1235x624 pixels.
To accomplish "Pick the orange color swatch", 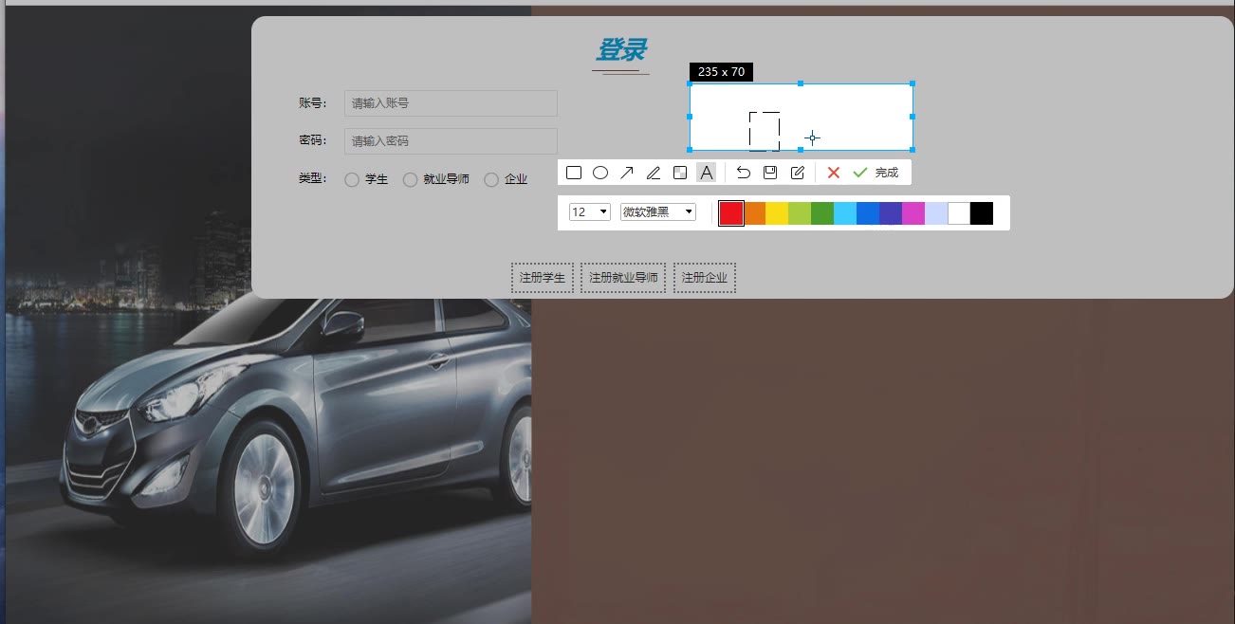I will click(755, 213).
